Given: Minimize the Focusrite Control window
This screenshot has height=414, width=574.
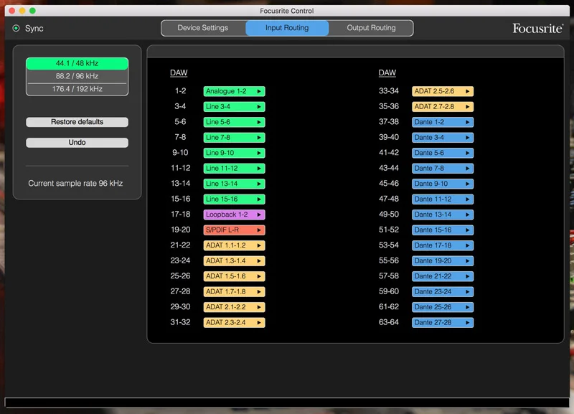Looking at the screenshot, I should pyautogui.click(x=22, y=11).
